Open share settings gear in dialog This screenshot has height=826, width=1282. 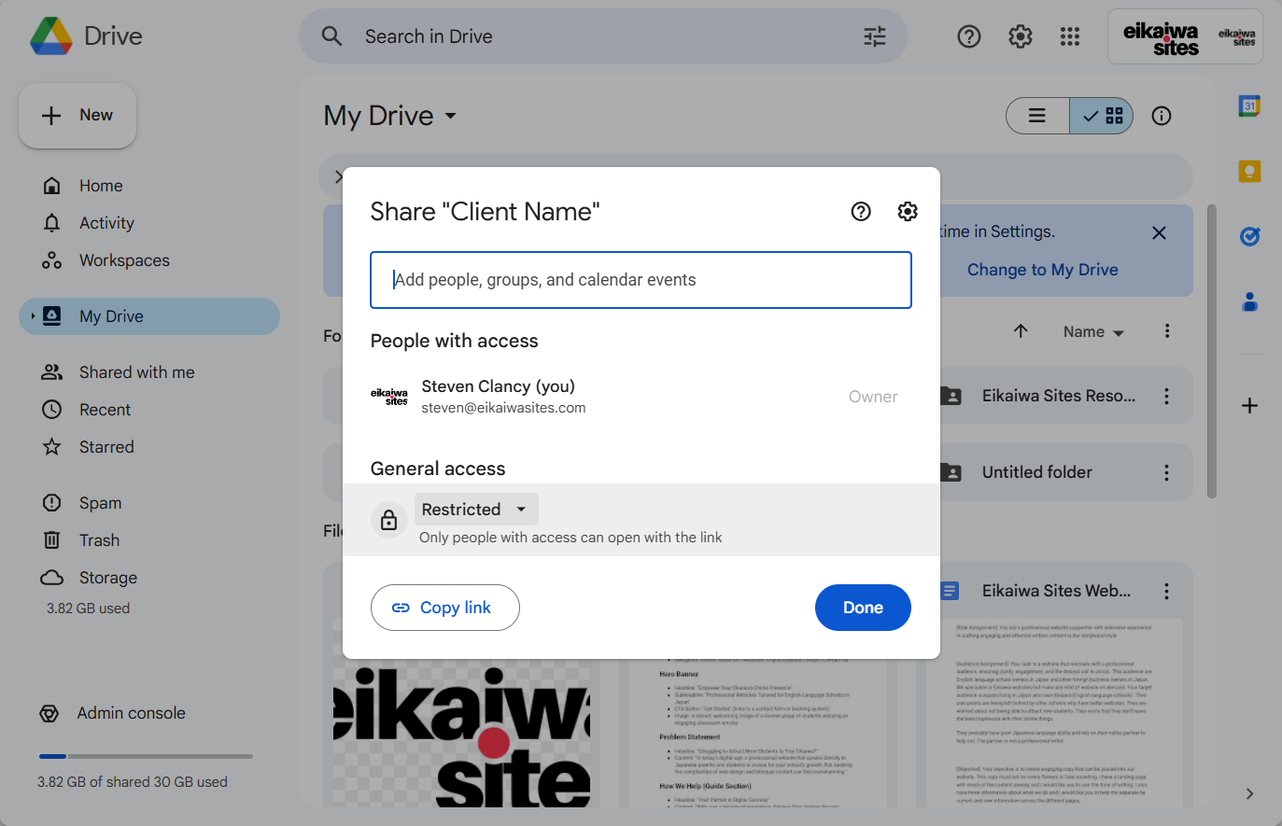tap(908, 212)
